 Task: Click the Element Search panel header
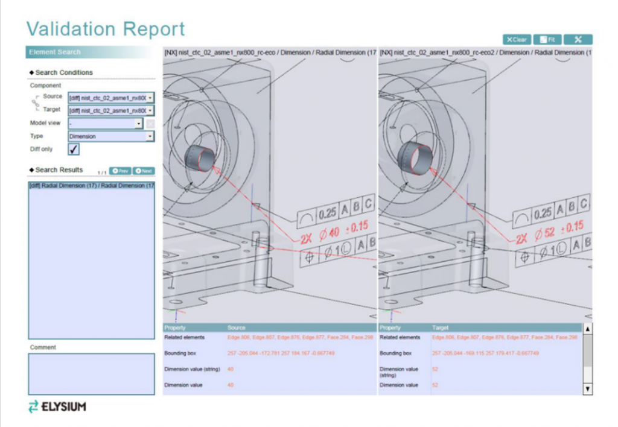pos(91,52)
